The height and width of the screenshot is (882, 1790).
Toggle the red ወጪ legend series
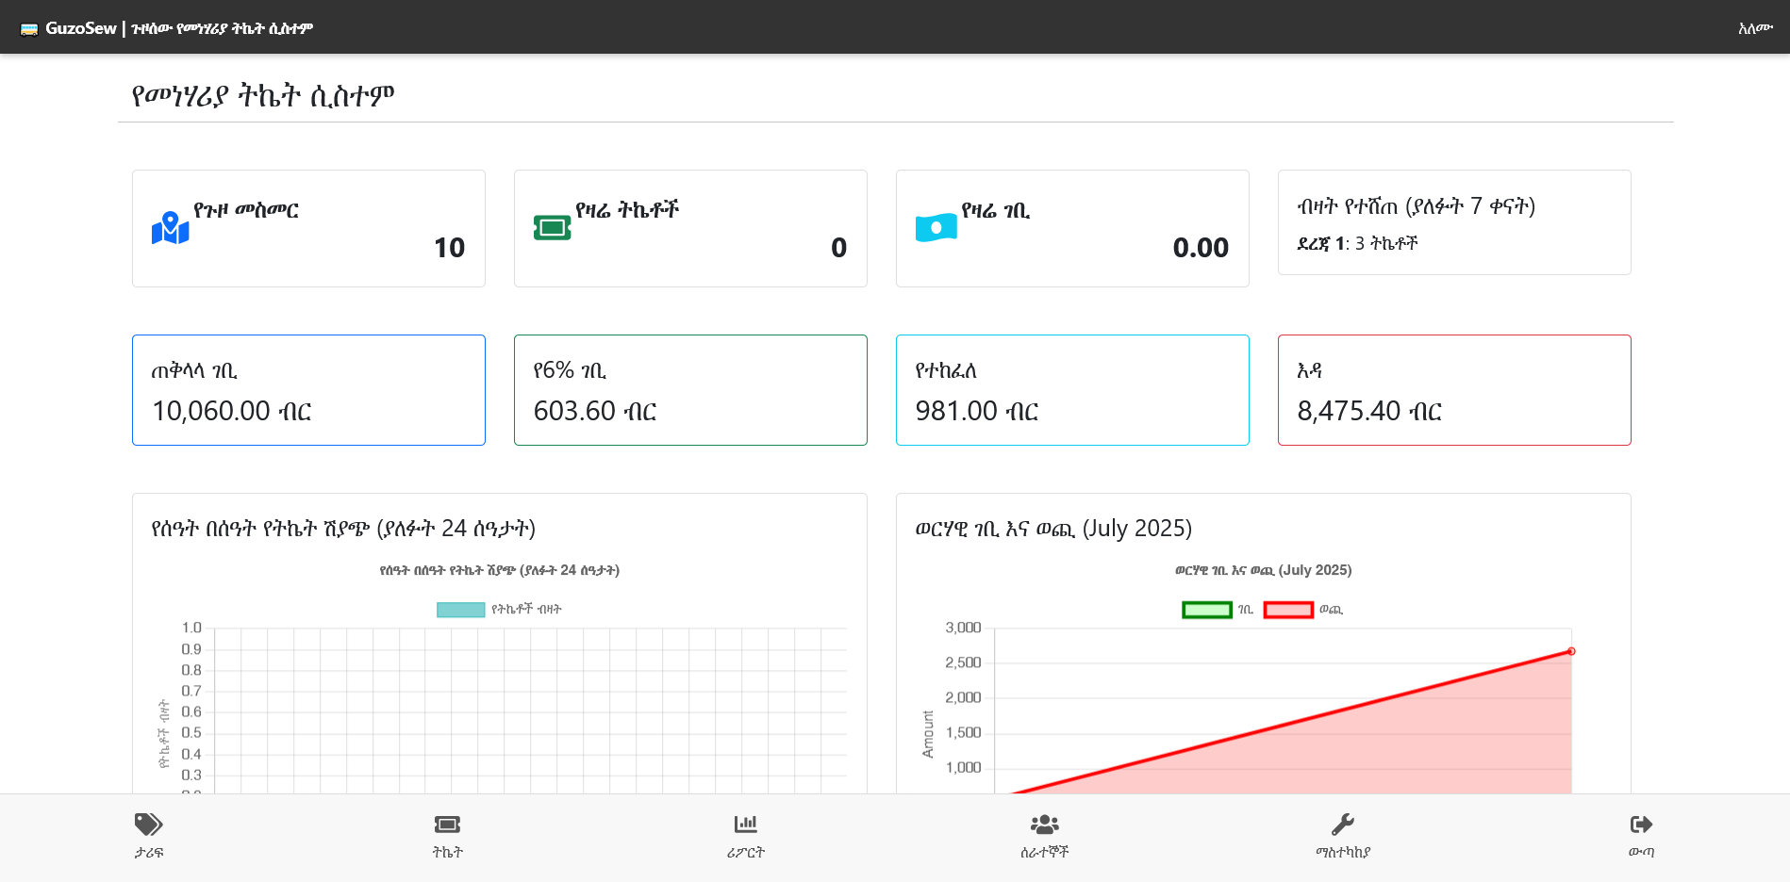point(1302,610)
